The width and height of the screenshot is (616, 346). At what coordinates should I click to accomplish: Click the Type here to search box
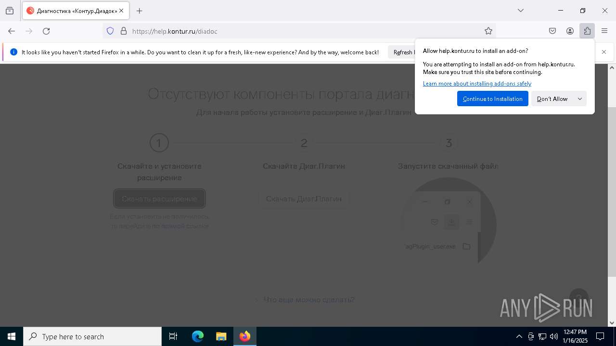point(92,336)
